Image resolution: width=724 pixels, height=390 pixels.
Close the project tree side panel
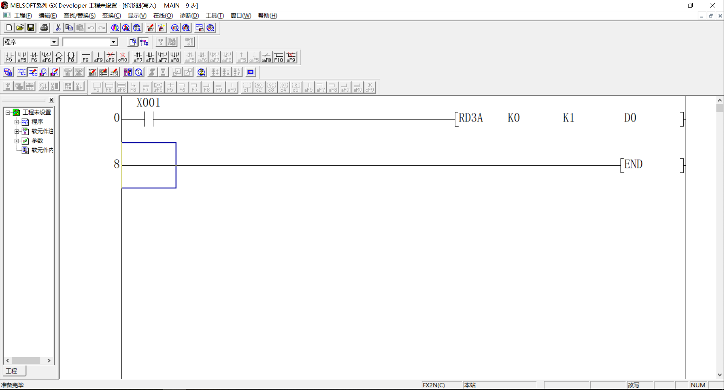[x=52, y=100]
